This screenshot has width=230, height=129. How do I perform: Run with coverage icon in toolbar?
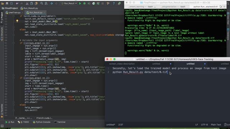(89, 3)
